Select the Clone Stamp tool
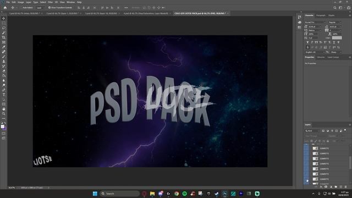The width and height of the screenshot is (352, 198). point(4,61)
